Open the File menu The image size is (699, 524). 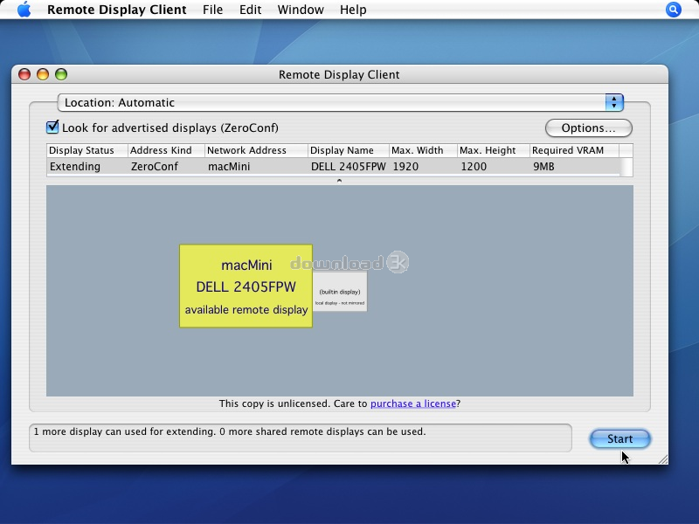[x=212, y=10]
